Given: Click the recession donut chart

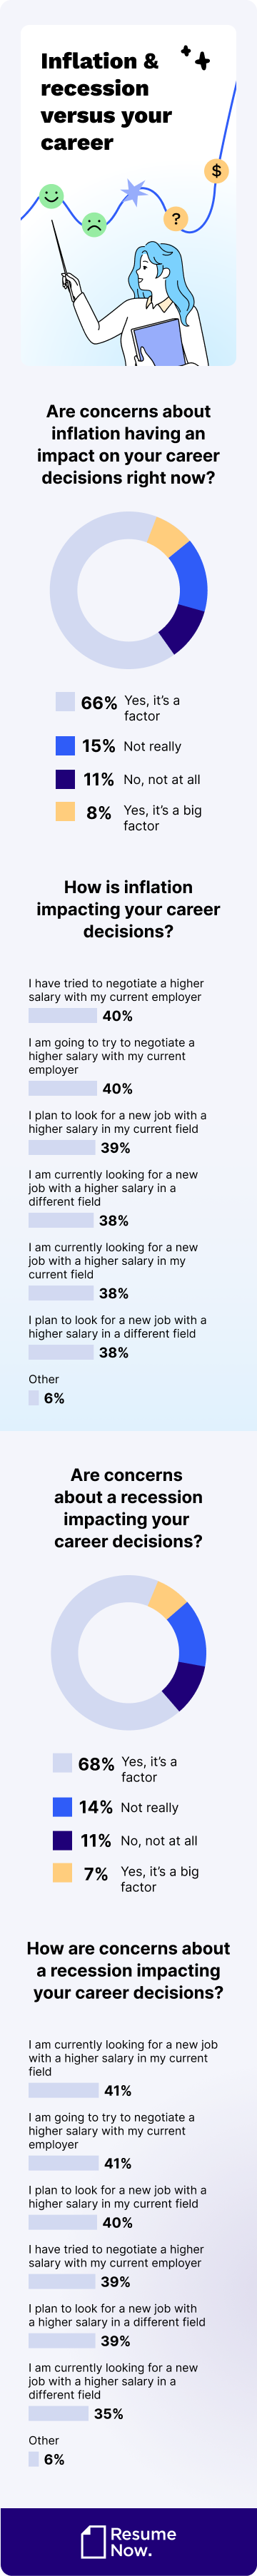Looking at the screenshot, I should click(x=128, y=1652).
